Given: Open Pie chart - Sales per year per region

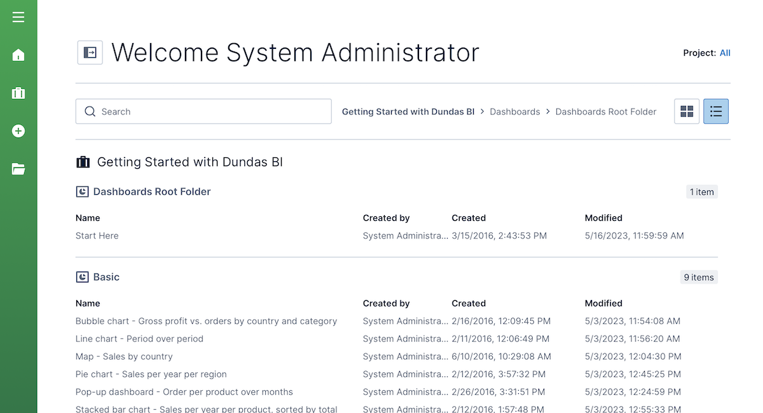Looking at the screenshot, I should click(x=151, y=374).
